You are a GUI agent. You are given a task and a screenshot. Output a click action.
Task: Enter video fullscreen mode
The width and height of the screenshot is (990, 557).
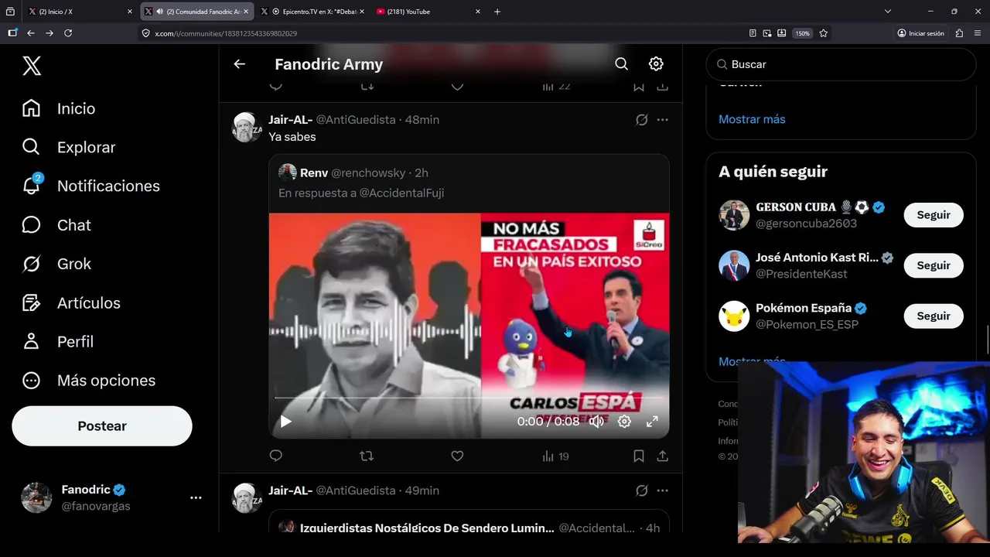[652, 422]
